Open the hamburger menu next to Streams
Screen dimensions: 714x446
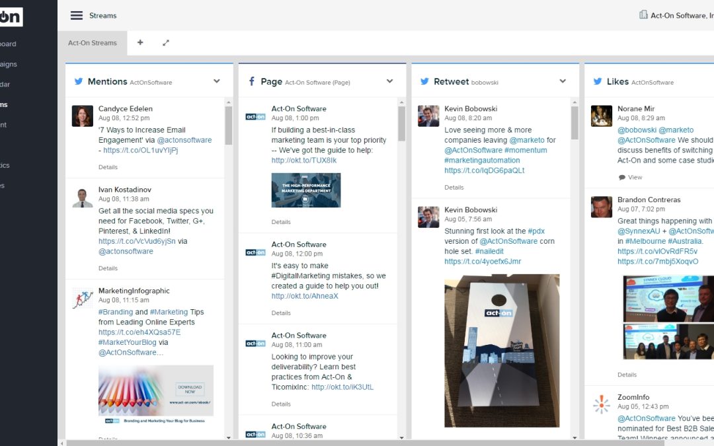tap(77, 15)
